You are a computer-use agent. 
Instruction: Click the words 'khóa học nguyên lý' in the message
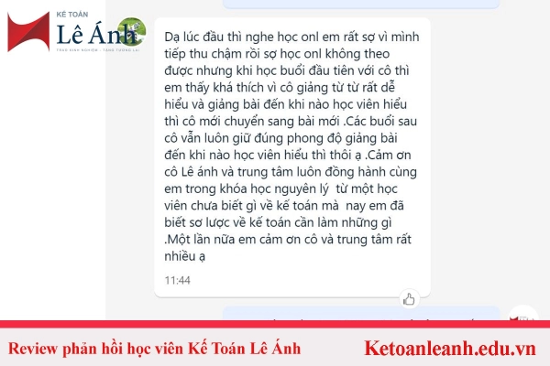pyautogui.click(x=274, y=189)
